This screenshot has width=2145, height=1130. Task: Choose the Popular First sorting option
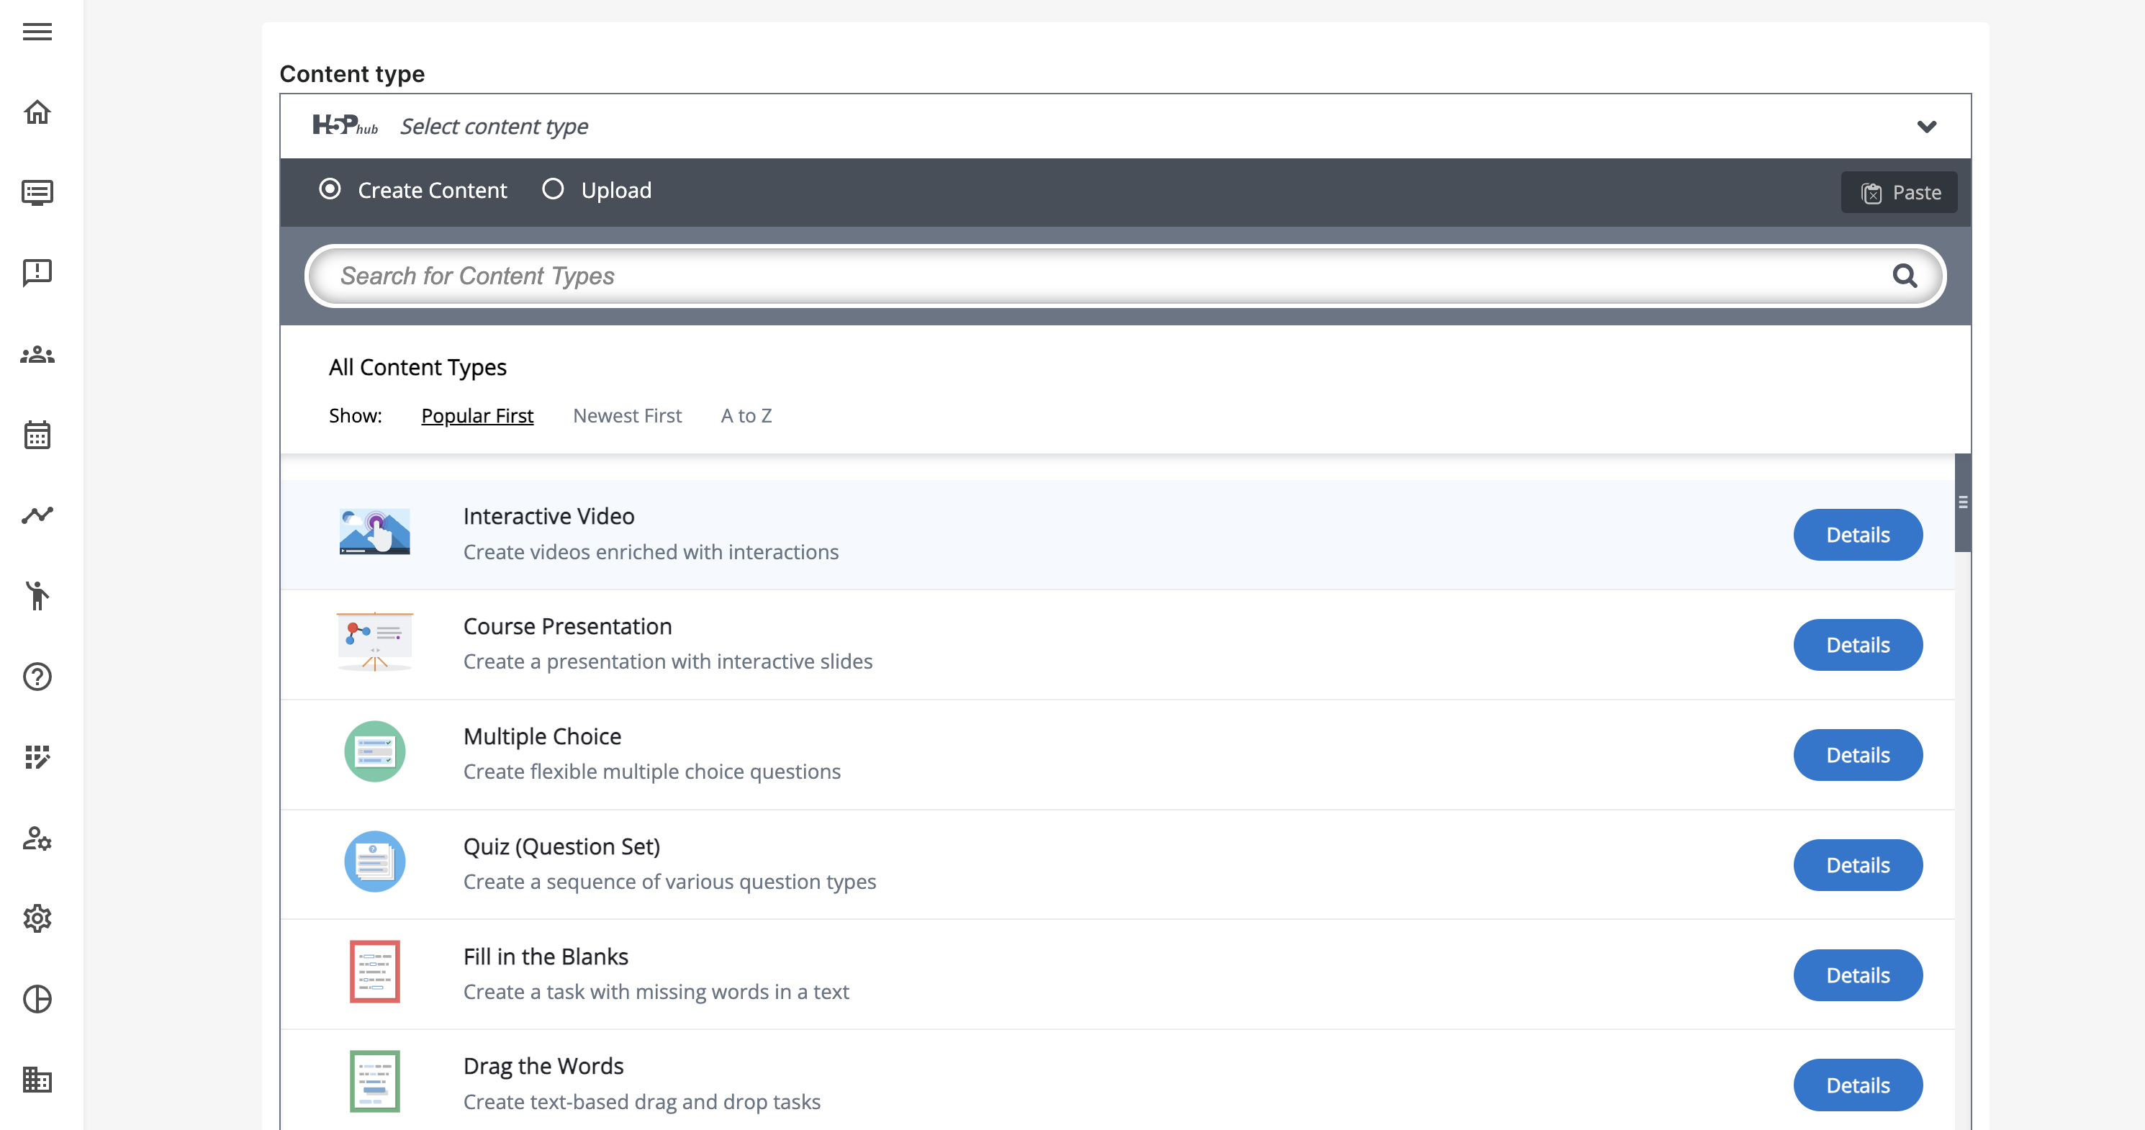(477, 415)
